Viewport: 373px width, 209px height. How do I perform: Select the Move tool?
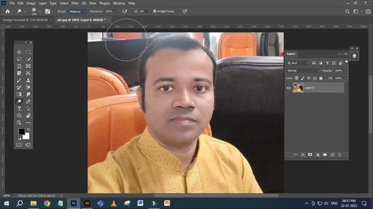[19, 52]
